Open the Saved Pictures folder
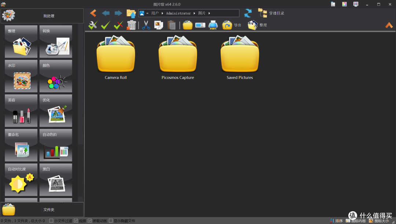 coord(240,58)
